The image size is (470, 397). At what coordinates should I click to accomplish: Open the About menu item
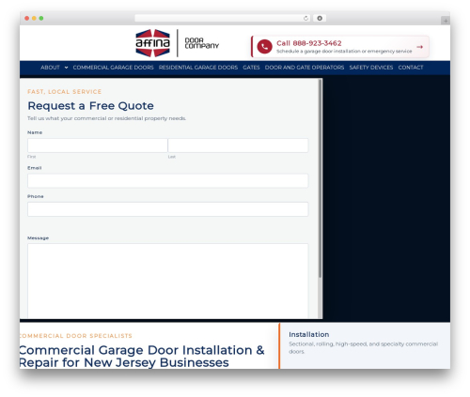click(x=50, y=68)
